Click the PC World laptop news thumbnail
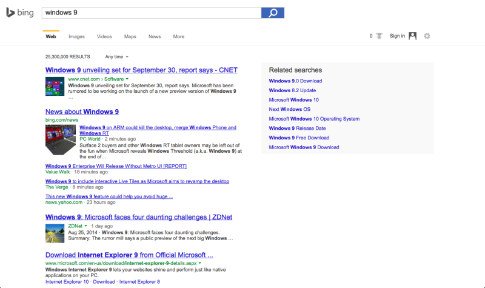The image size is (485, 288). pyautogui.click(x=61, y=140)
